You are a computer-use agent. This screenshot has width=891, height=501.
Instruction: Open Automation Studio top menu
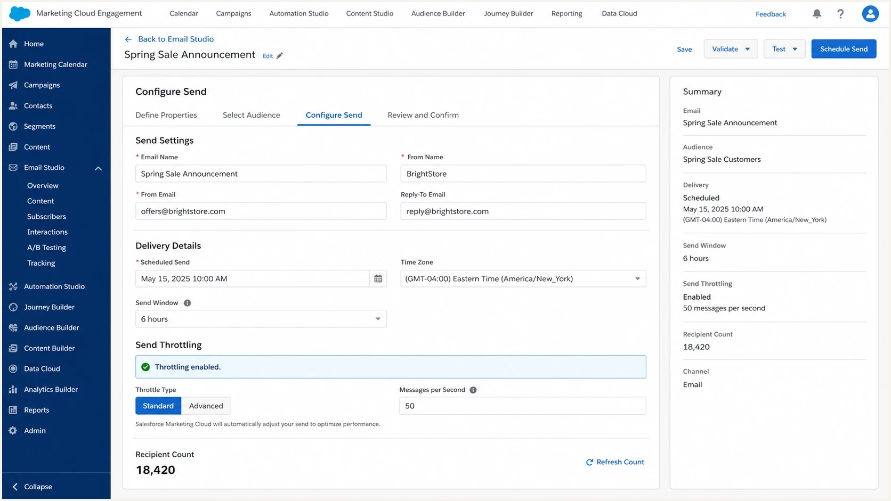tap(299, 14)
